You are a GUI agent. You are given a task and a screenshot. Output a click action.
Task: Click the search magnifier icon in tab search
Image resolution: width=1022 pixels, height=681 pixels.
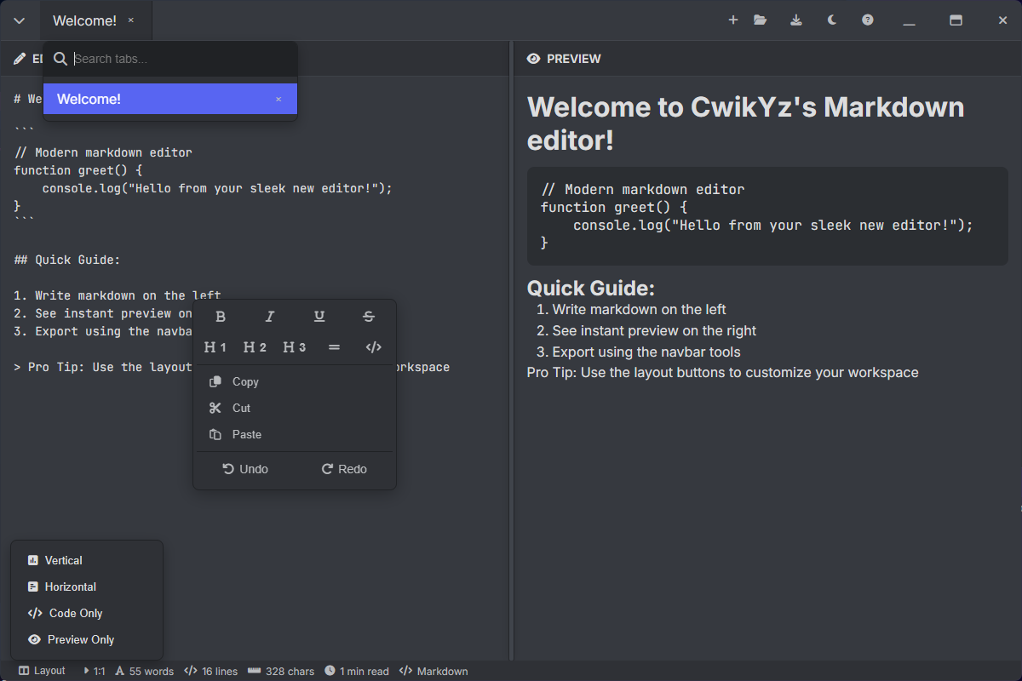pyautogui.click(x=60, y=59)
